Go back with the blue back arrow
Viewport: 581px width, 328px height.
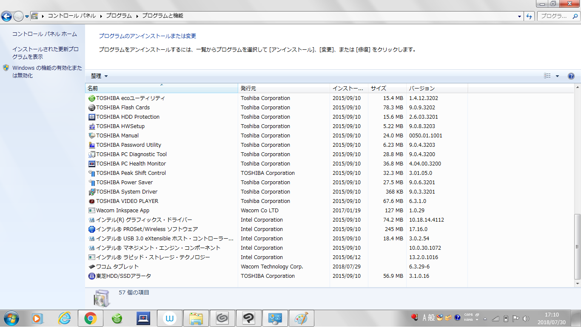coord(7,16)
